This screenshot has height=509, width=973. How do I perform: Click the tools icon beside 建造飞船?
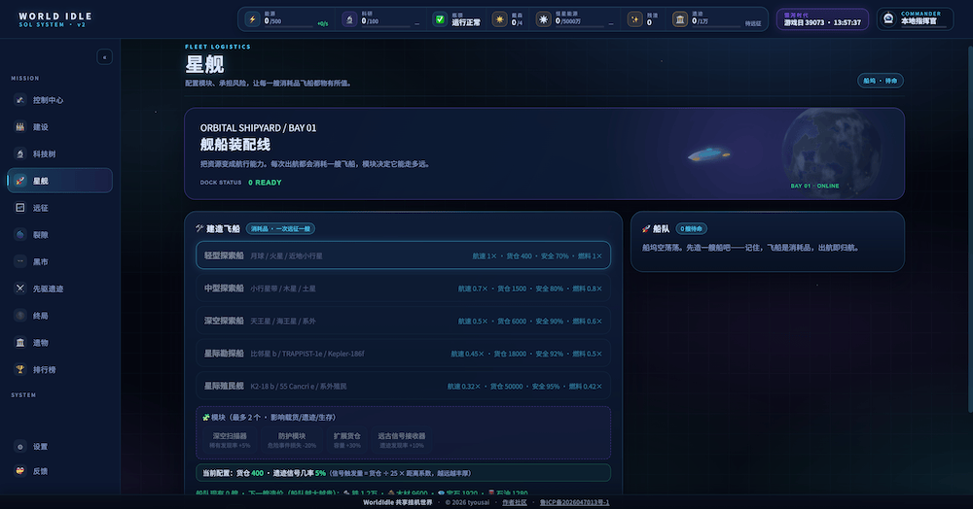(199, 228)
